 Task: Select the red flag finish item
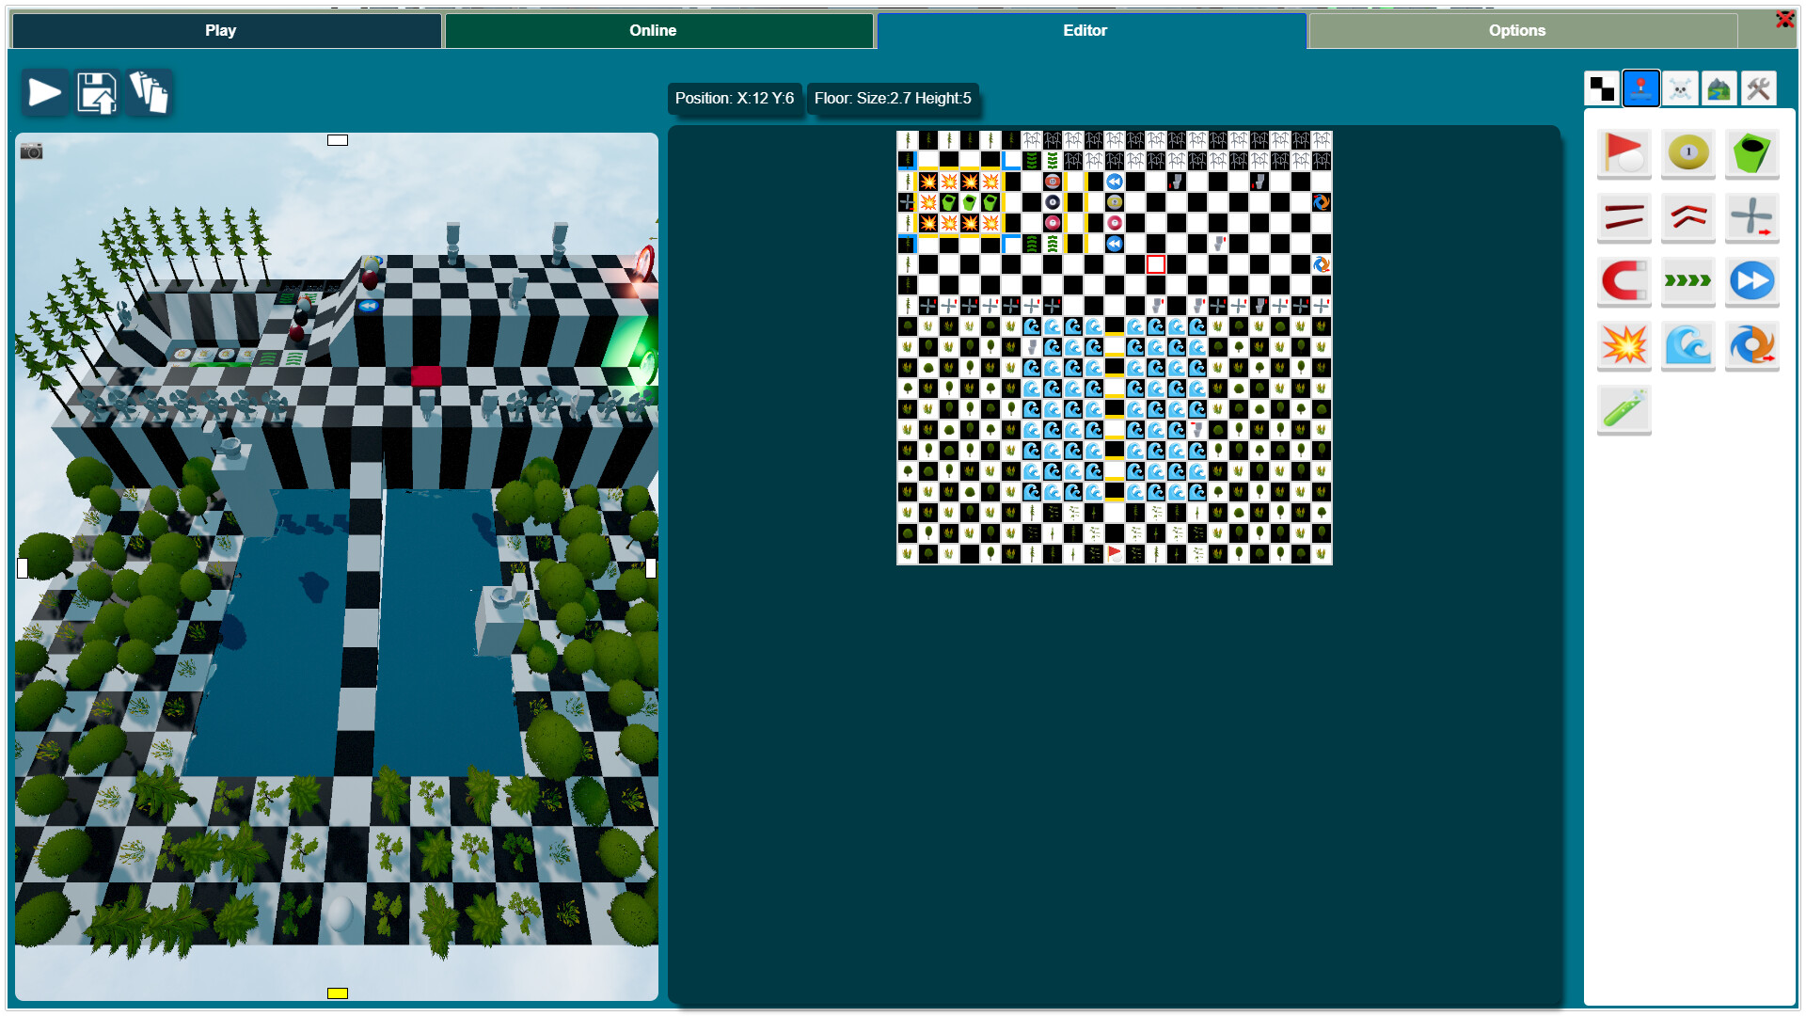[x=1624, y=153]
